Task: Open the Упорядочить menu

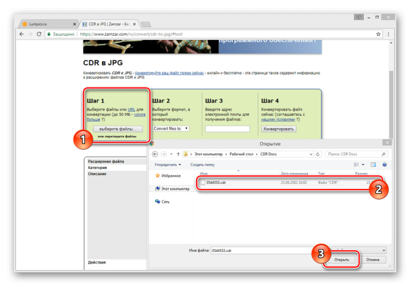Action: [x=167, y=165]
